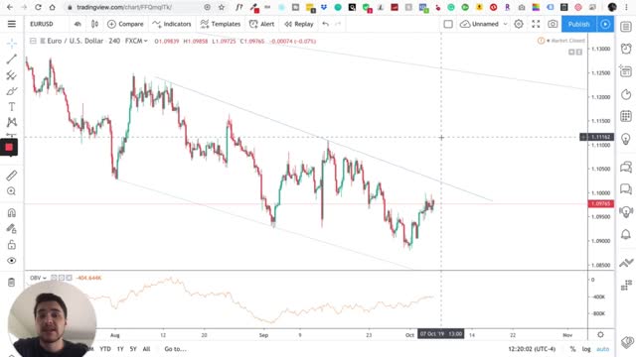This screenshot has width=636, height=357.
Task: Bookmark this page with the star
Action: tap(222, 7)
